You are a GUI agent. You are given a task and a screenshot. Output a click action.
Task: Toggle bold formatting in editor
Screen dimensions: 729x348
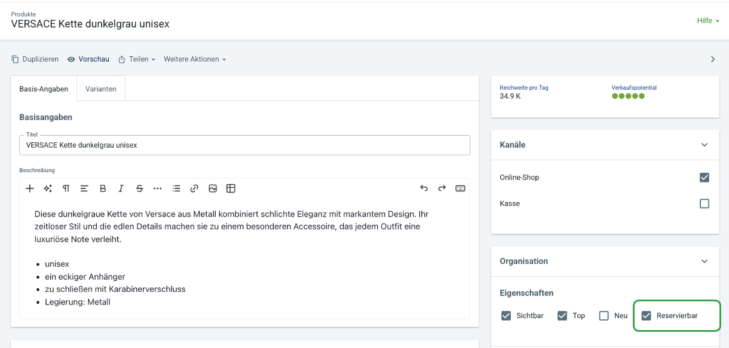pyautogui.click(x=103, y=188)
